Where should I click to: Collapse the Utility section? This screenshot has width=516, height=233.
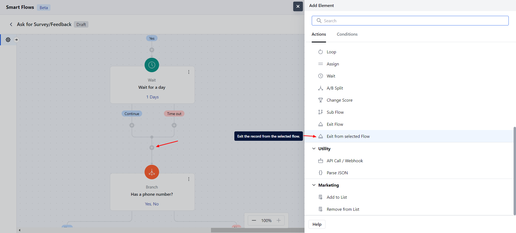click(x=314, y=149)
